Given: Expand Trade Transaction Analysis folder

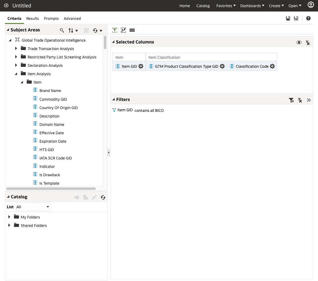Looking at the screenshot, I should pyautogui.click(x=16, y=48).
